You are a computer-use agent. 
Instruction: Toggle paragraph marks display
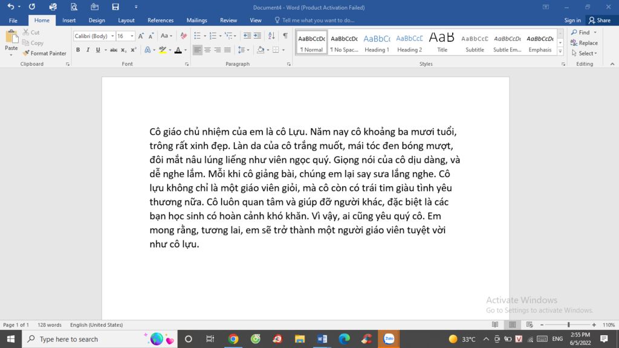[x=285, y=36]
